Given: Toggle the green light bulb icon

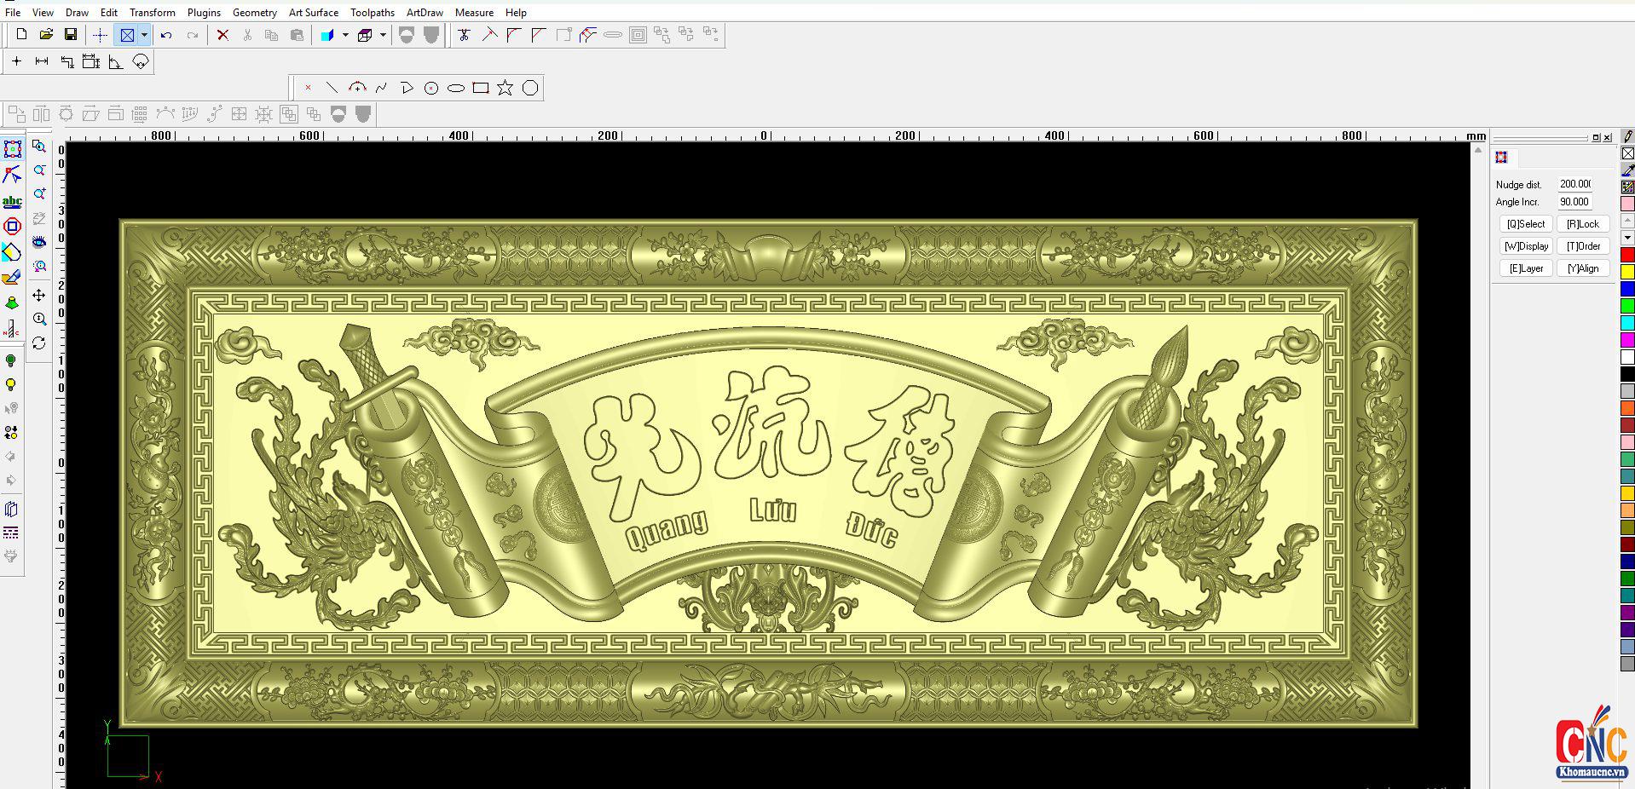Looking at the screenshot, I should point(11,361).
